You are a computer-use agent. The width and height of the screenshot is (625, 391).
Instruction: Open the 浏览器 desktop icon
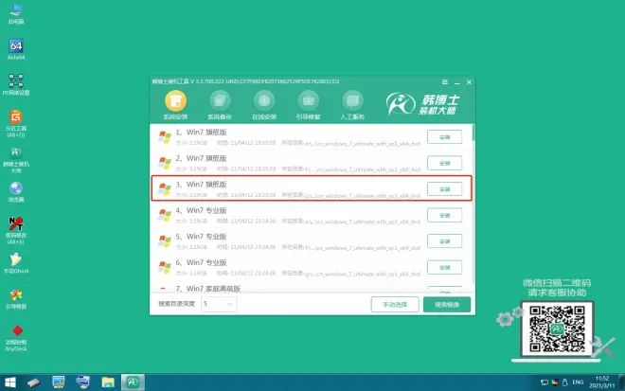tap(16, 192)
